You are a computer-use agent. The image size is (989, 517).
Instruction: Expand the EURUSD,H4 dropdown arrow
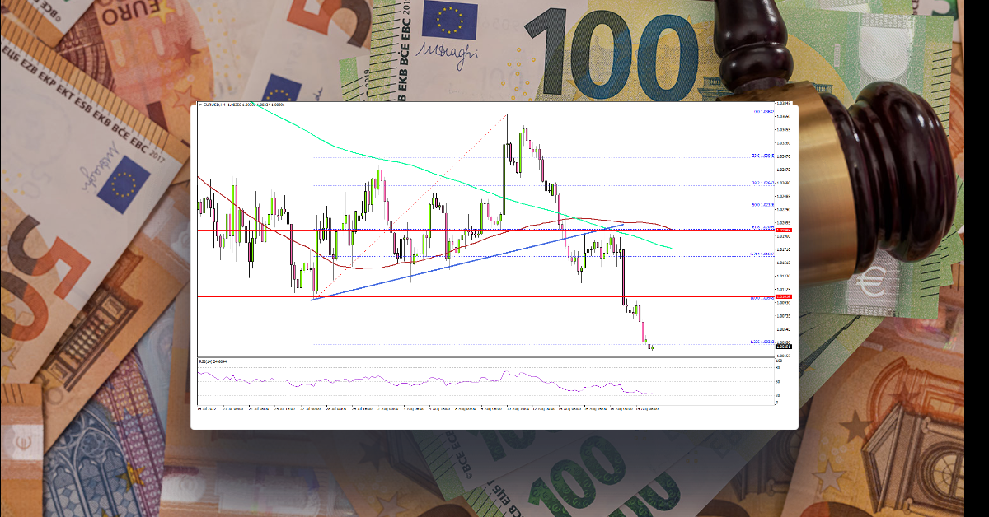(200, 105)
